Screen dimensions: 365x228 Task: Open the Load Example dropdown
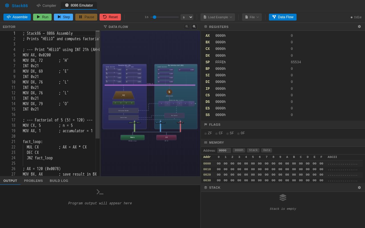(x=218, y=17)
